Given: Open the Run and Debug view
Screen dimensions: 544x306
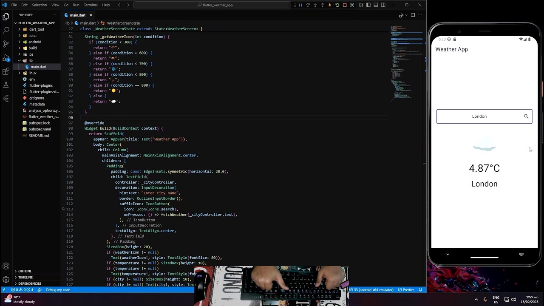Looking at the screenshot, I should pos(6,58).
